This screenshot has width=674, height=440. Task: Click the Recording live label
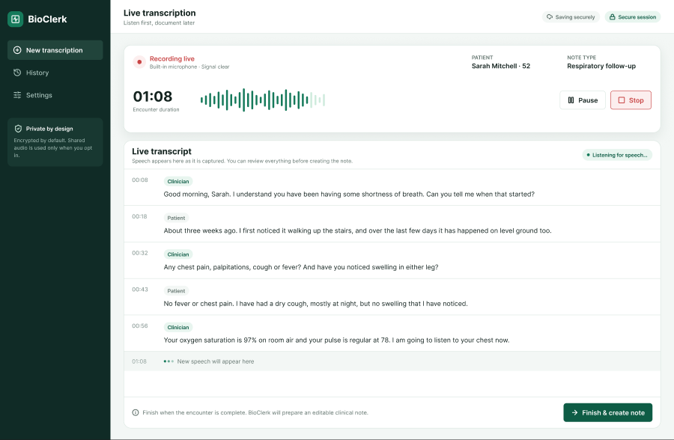[x=172, y=59]
